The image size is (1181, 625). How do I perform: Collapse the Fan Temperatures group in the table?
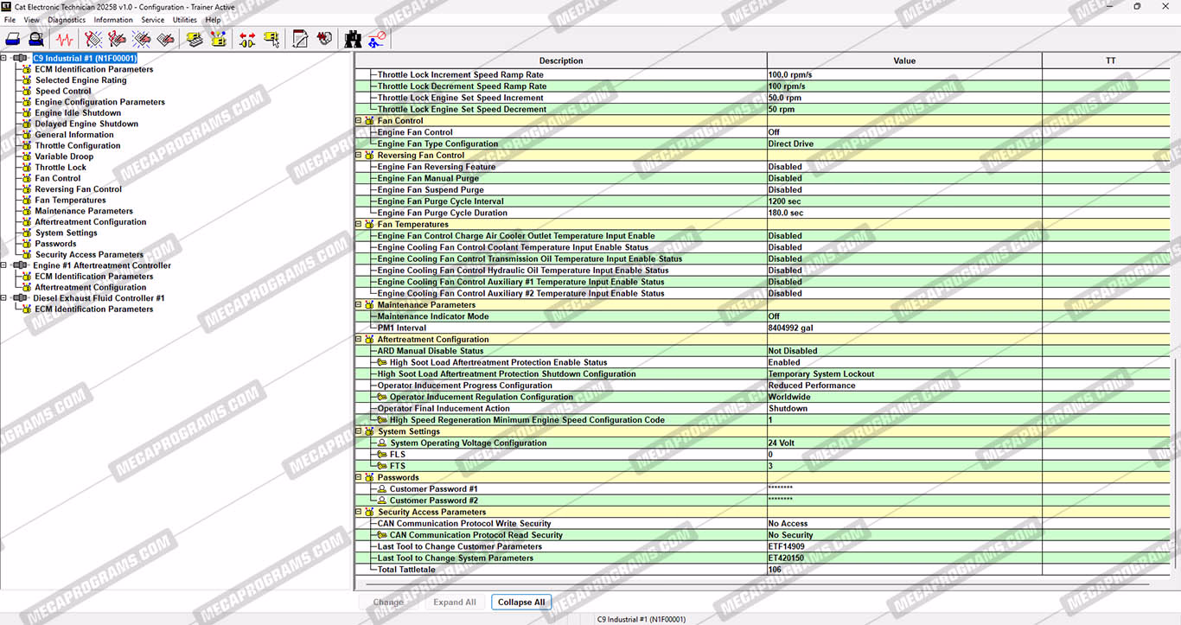coord(359,225)
